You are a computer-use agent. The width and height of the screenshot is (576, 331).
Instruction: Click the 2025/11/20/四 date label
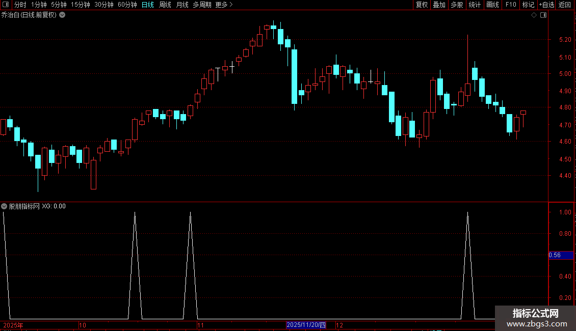pyautogui.click(x=306, y=325)
